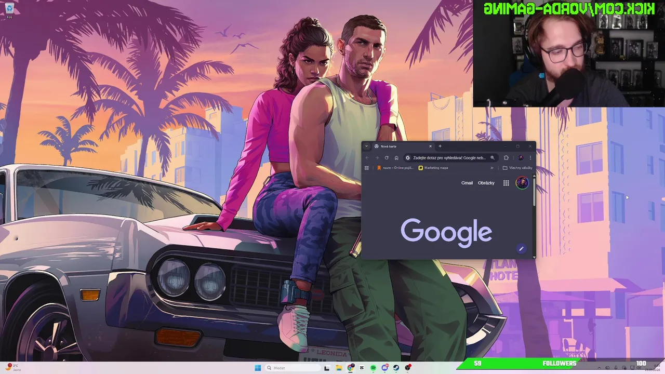Click the Chrome page vertical scrollbar
The height and width of the screenshot is (374, 665).
pos(534,192)
